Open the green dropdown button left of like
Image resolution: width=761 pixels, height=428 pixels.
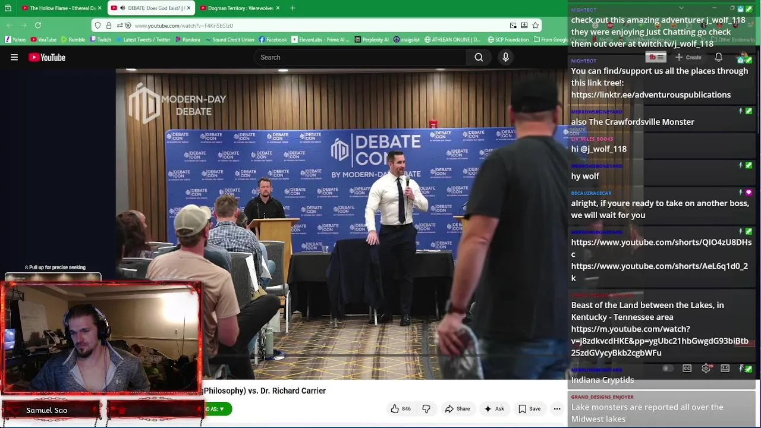pos(217,410)
